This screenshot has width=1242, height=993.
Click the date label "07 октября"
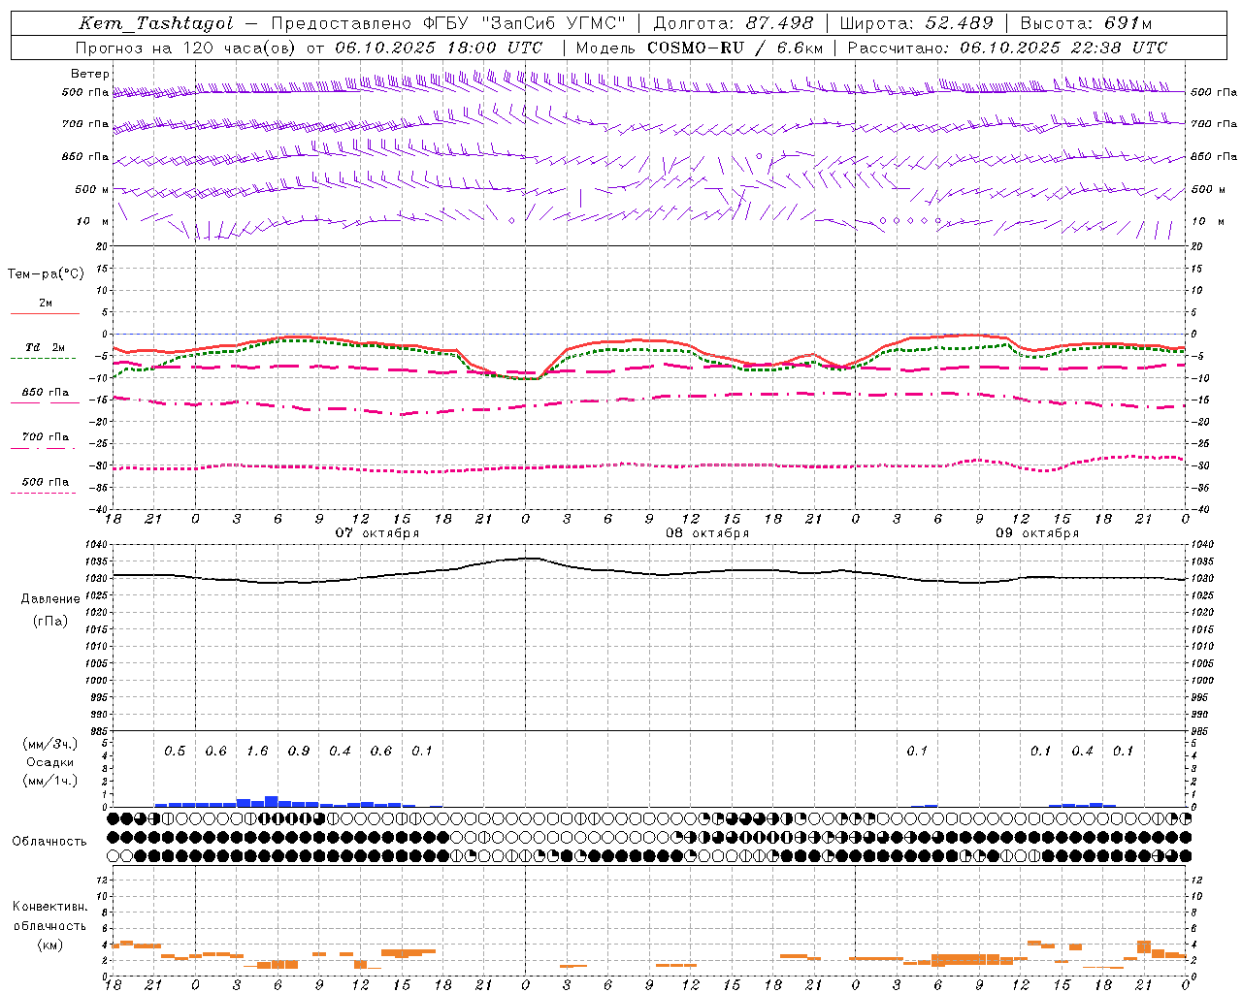pos(377,533)
